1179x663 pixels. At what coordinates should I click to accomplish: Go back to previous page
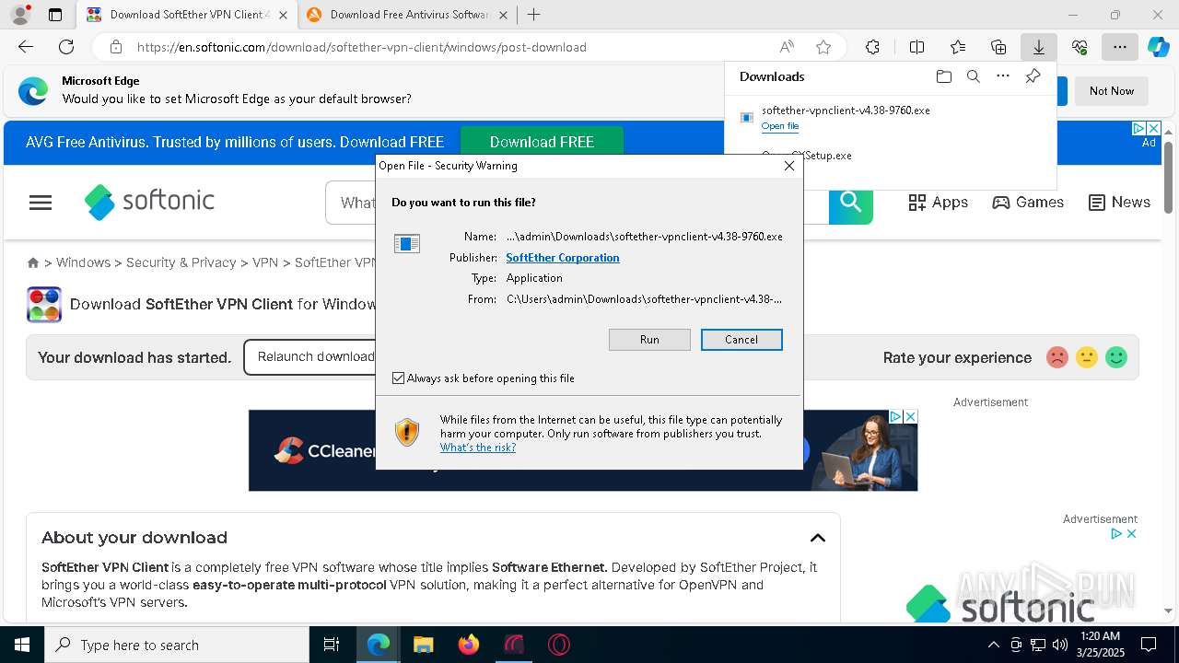click(26, 47)
